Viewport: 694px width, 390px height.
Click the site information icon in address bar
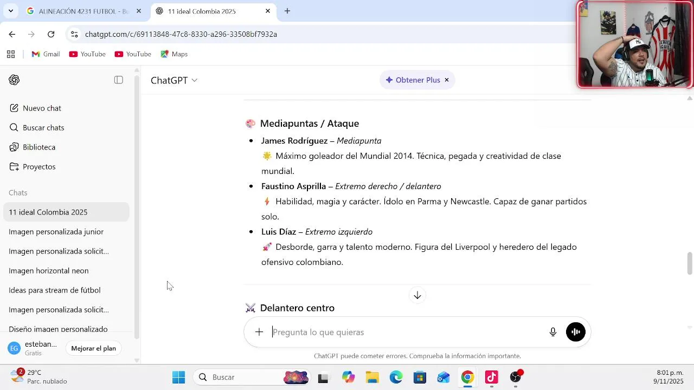tap(74, 34)
